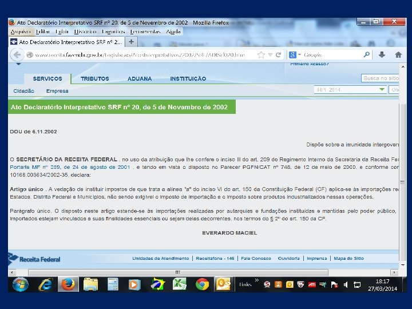Open the URL history dropdown arrow
Viewport: 412px width, 309px height.
coord(270,55)
